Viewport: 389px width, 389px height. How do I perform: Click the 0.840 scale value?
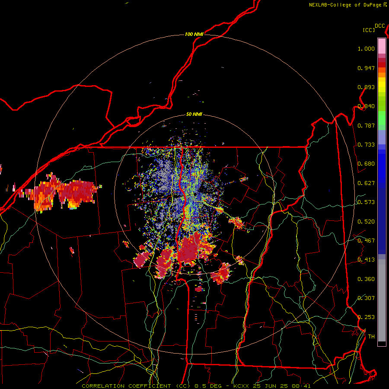click(x=366, y=106)
